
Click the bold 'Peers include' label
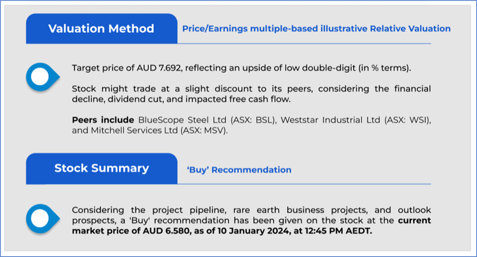point(103,120)
